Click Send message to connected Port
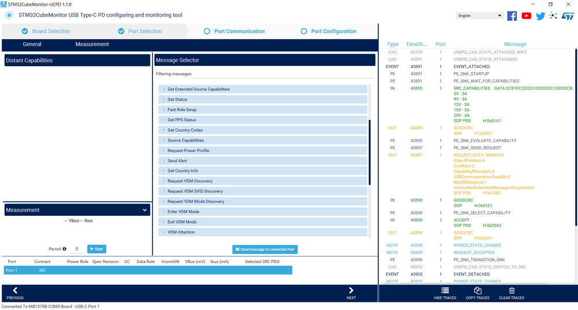This screenshot has height=310, width=578. pos(265,249)
